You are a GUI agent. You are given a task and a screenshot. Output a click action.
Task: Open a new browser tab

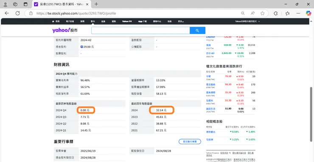click(x=96, y=4)
